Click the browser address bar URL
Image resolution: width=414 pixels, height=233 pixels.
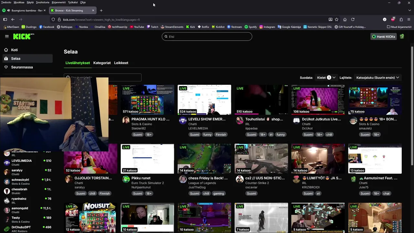click(101, 19)
